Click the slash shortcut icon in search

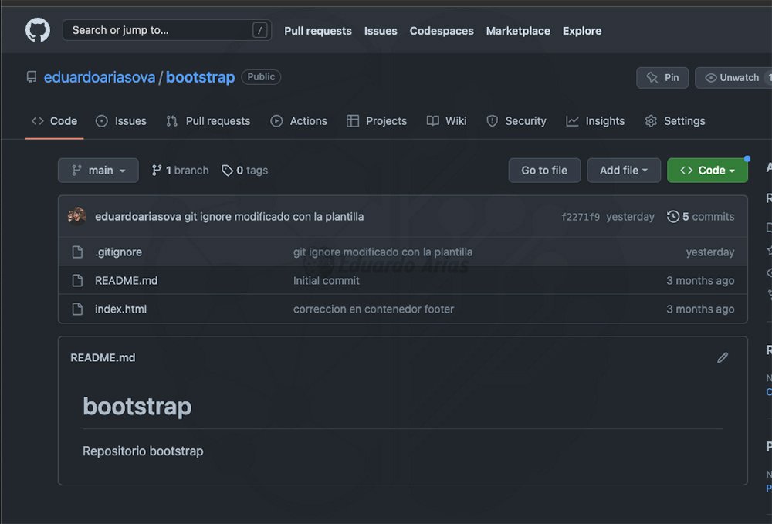[x=260, y=31]
